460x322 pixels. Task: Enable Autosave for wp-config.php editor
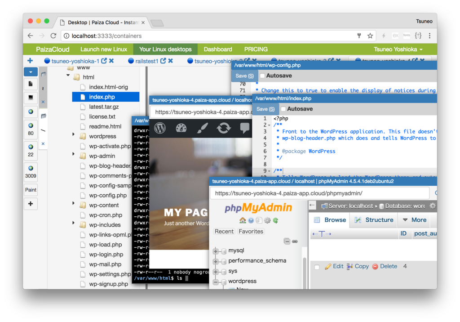pyautogui.click(x=262, y=76)
